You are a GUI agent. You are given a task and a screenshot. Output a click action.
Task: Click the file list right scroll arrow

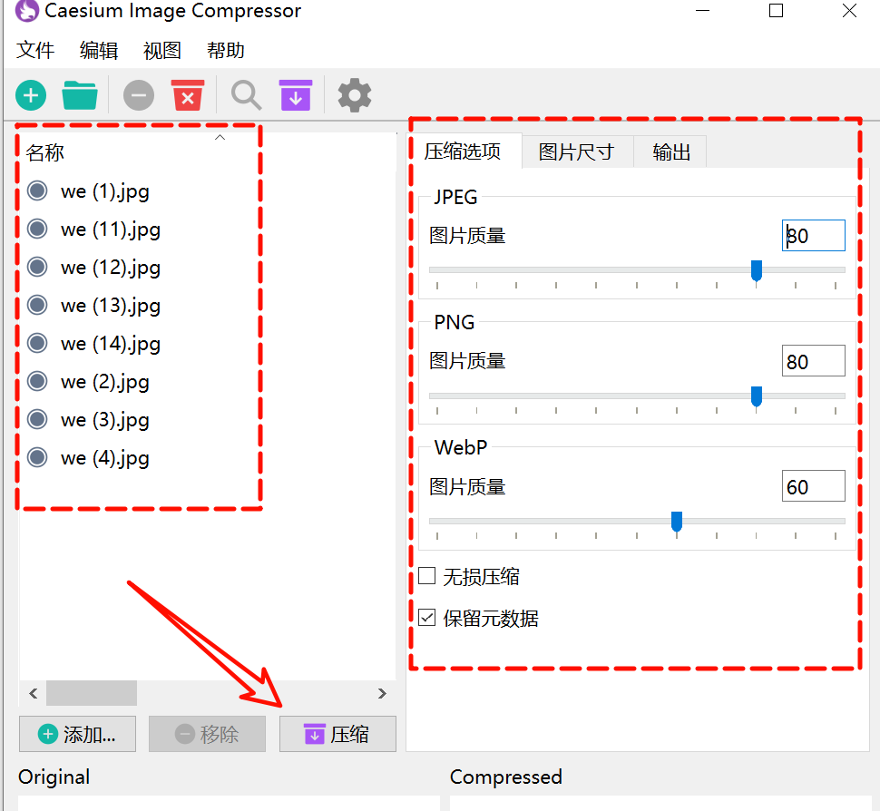[382, 694]
